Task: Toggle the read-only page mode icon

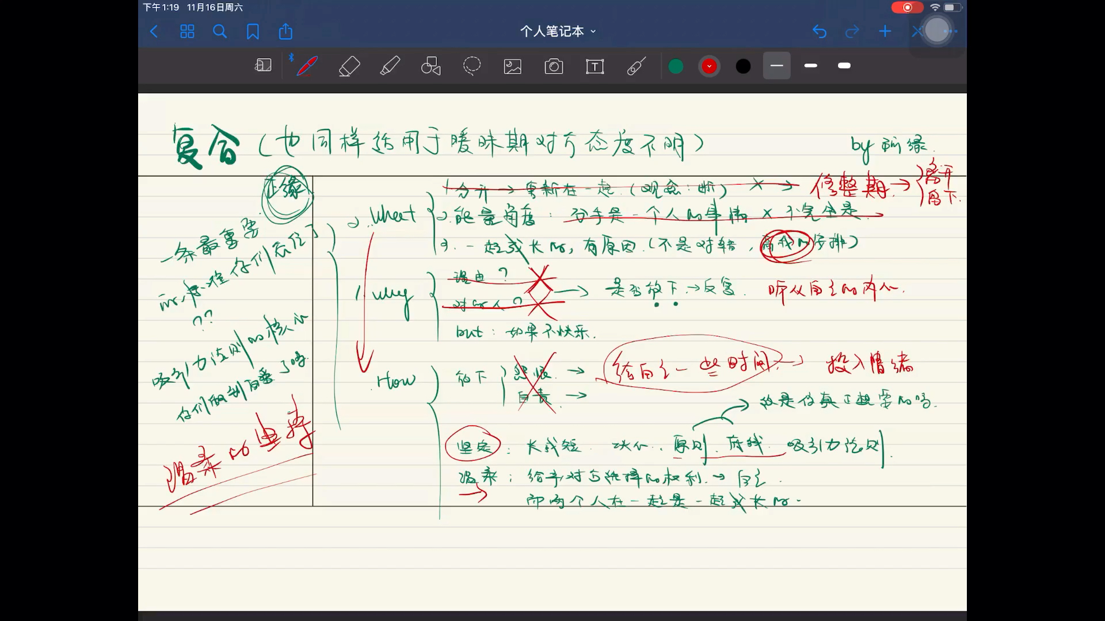Action: click(x=263, y=66)
